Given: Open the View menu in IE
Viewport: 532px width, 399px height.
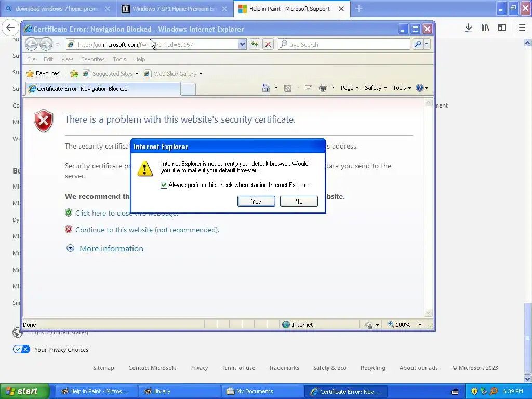Looking at the screenshot, I should pos(67,59).
